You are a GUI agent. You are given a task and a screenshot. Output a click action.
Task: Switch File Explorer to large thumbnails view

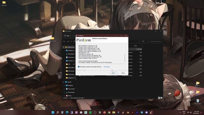pos(162,98)
